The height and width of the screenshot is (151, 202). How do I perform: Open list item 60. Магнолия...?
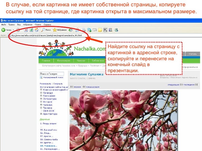point(49,146)
